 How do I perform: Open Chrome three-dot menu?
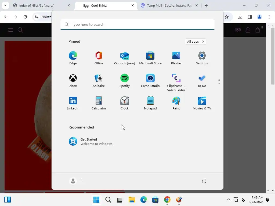point(269,17)
